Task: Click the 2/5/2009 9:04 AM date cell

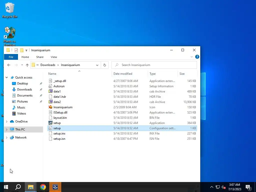Action: click(125, 107)
